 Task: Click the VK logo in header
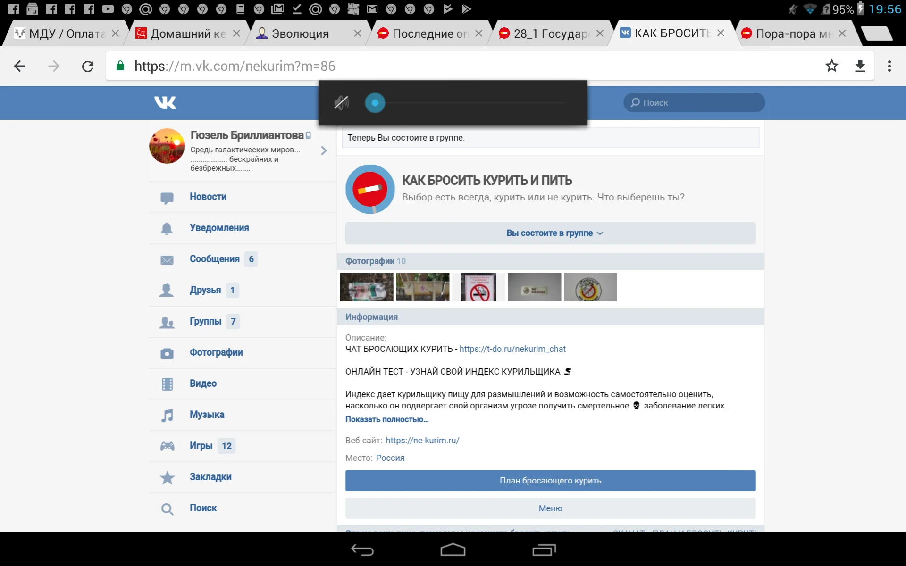pos(165,102)
